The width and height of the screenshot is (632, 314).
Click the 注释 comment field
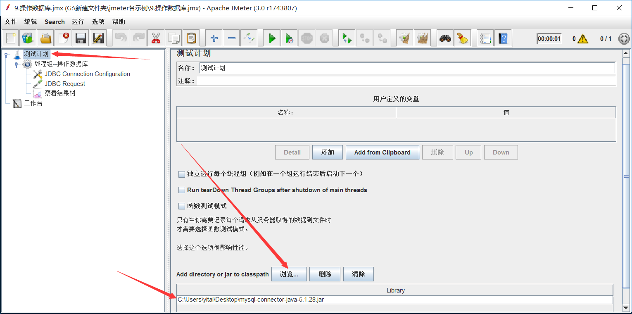click(x=406, y=81)
